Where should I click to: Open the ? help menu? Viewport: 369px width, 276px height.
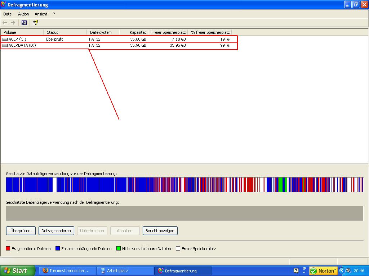coord(54,14)
